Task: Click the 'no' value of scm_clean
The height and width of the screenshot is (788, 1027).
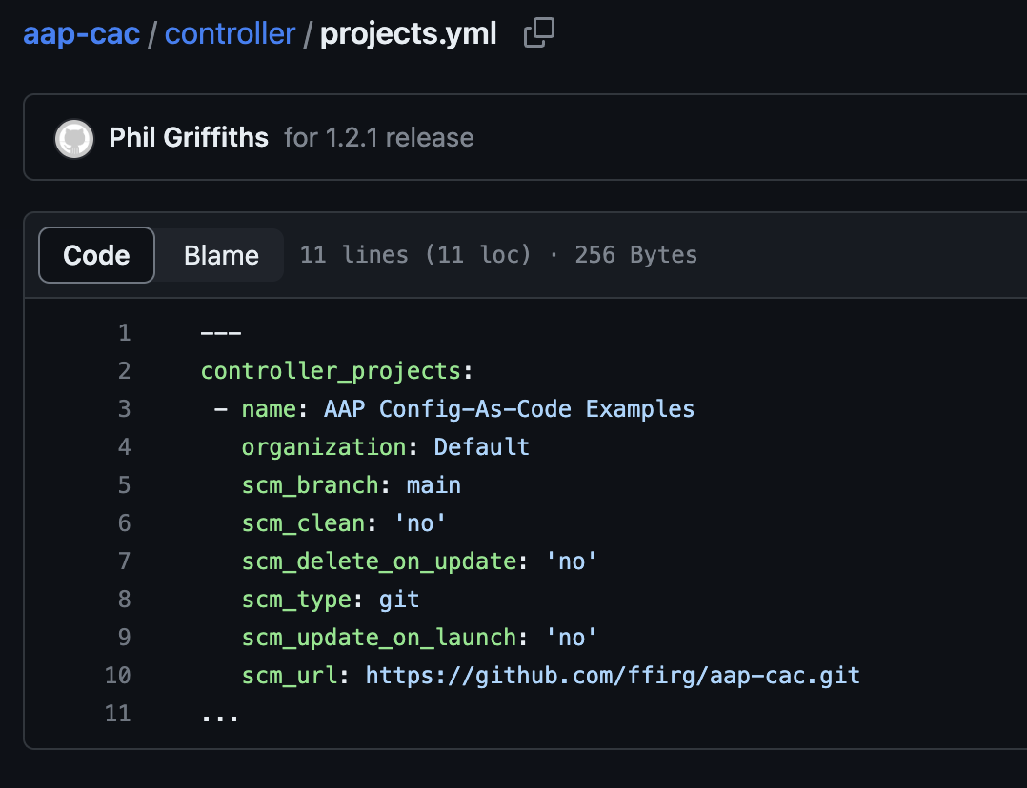Action: coord(420,522)
